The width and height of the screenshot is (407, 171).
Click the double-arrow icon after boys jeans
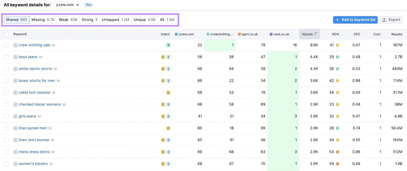pyautogui.click(x=41, y=57)
